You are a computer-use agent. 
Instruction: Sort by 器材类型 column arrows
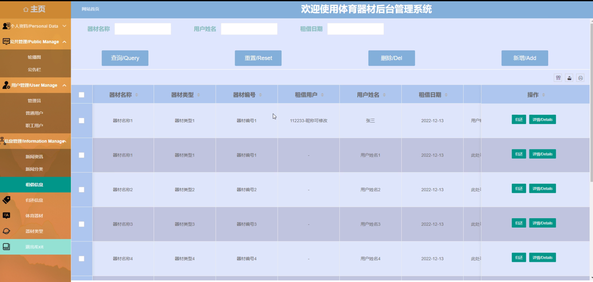198,95
